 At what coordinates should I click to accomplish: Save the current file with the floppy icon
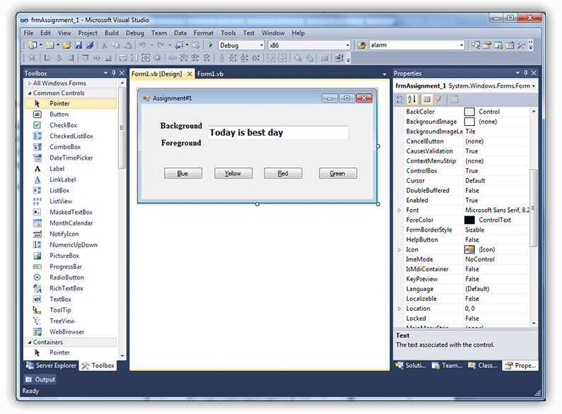coord(78,45)
